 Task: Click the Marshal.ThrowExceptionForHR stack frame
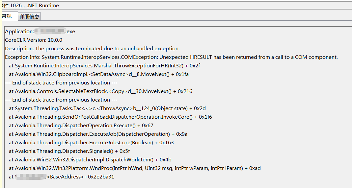[104, 66]
